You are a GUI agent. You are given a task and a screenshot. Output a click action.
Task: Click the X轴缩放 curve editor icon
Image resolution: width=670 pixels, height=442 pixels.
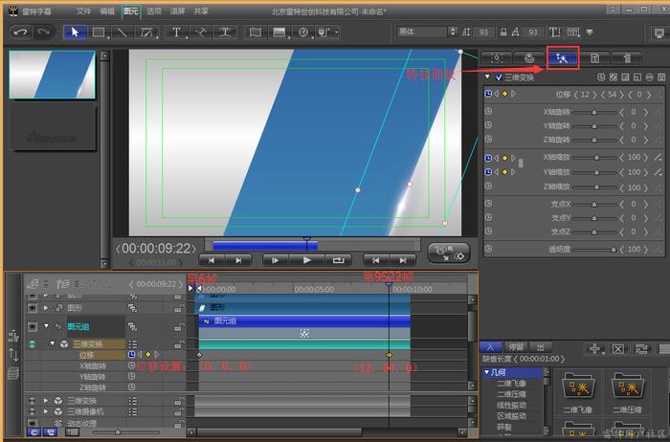pyautogui.click(x=658, y=157)
